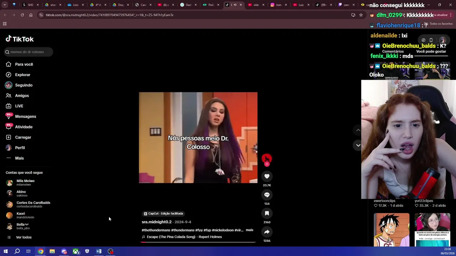The width and height of the screenshot is (456, 256).
Task: Switch to the Você pode gostar tab
Action: click(x=431, y=52)
